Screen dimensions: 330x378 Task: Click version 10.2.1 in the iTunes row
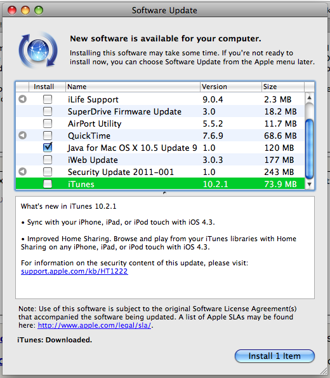pos(215,184)
